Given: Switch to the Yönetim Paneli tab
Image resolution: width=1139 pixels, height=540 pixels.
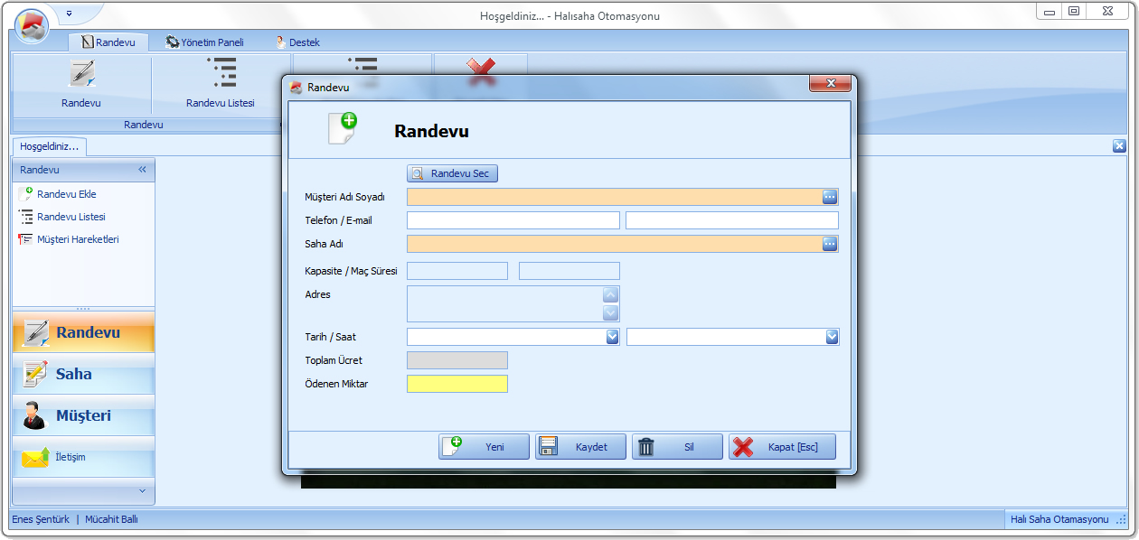Looking at the screenshot, I should click(204, 42).
